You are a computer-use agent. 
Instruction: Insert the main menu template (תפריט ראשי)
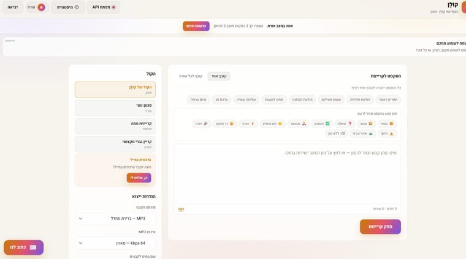pyautogui.click(x=388, y=99)
